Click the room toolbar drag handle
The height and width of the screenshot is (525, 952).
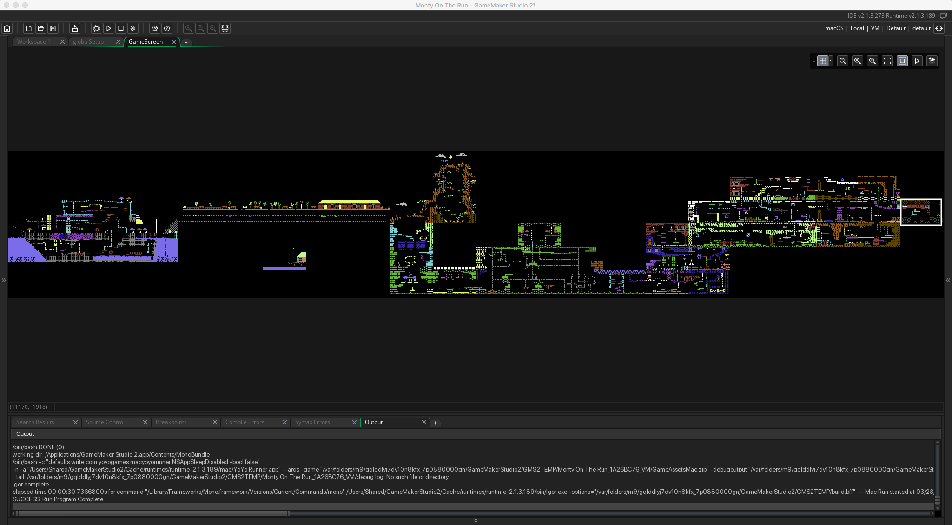coord(813,61)
